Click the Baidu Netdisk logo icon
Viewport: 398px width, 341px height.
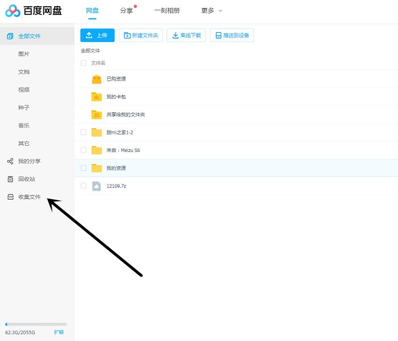coord(13,11)
